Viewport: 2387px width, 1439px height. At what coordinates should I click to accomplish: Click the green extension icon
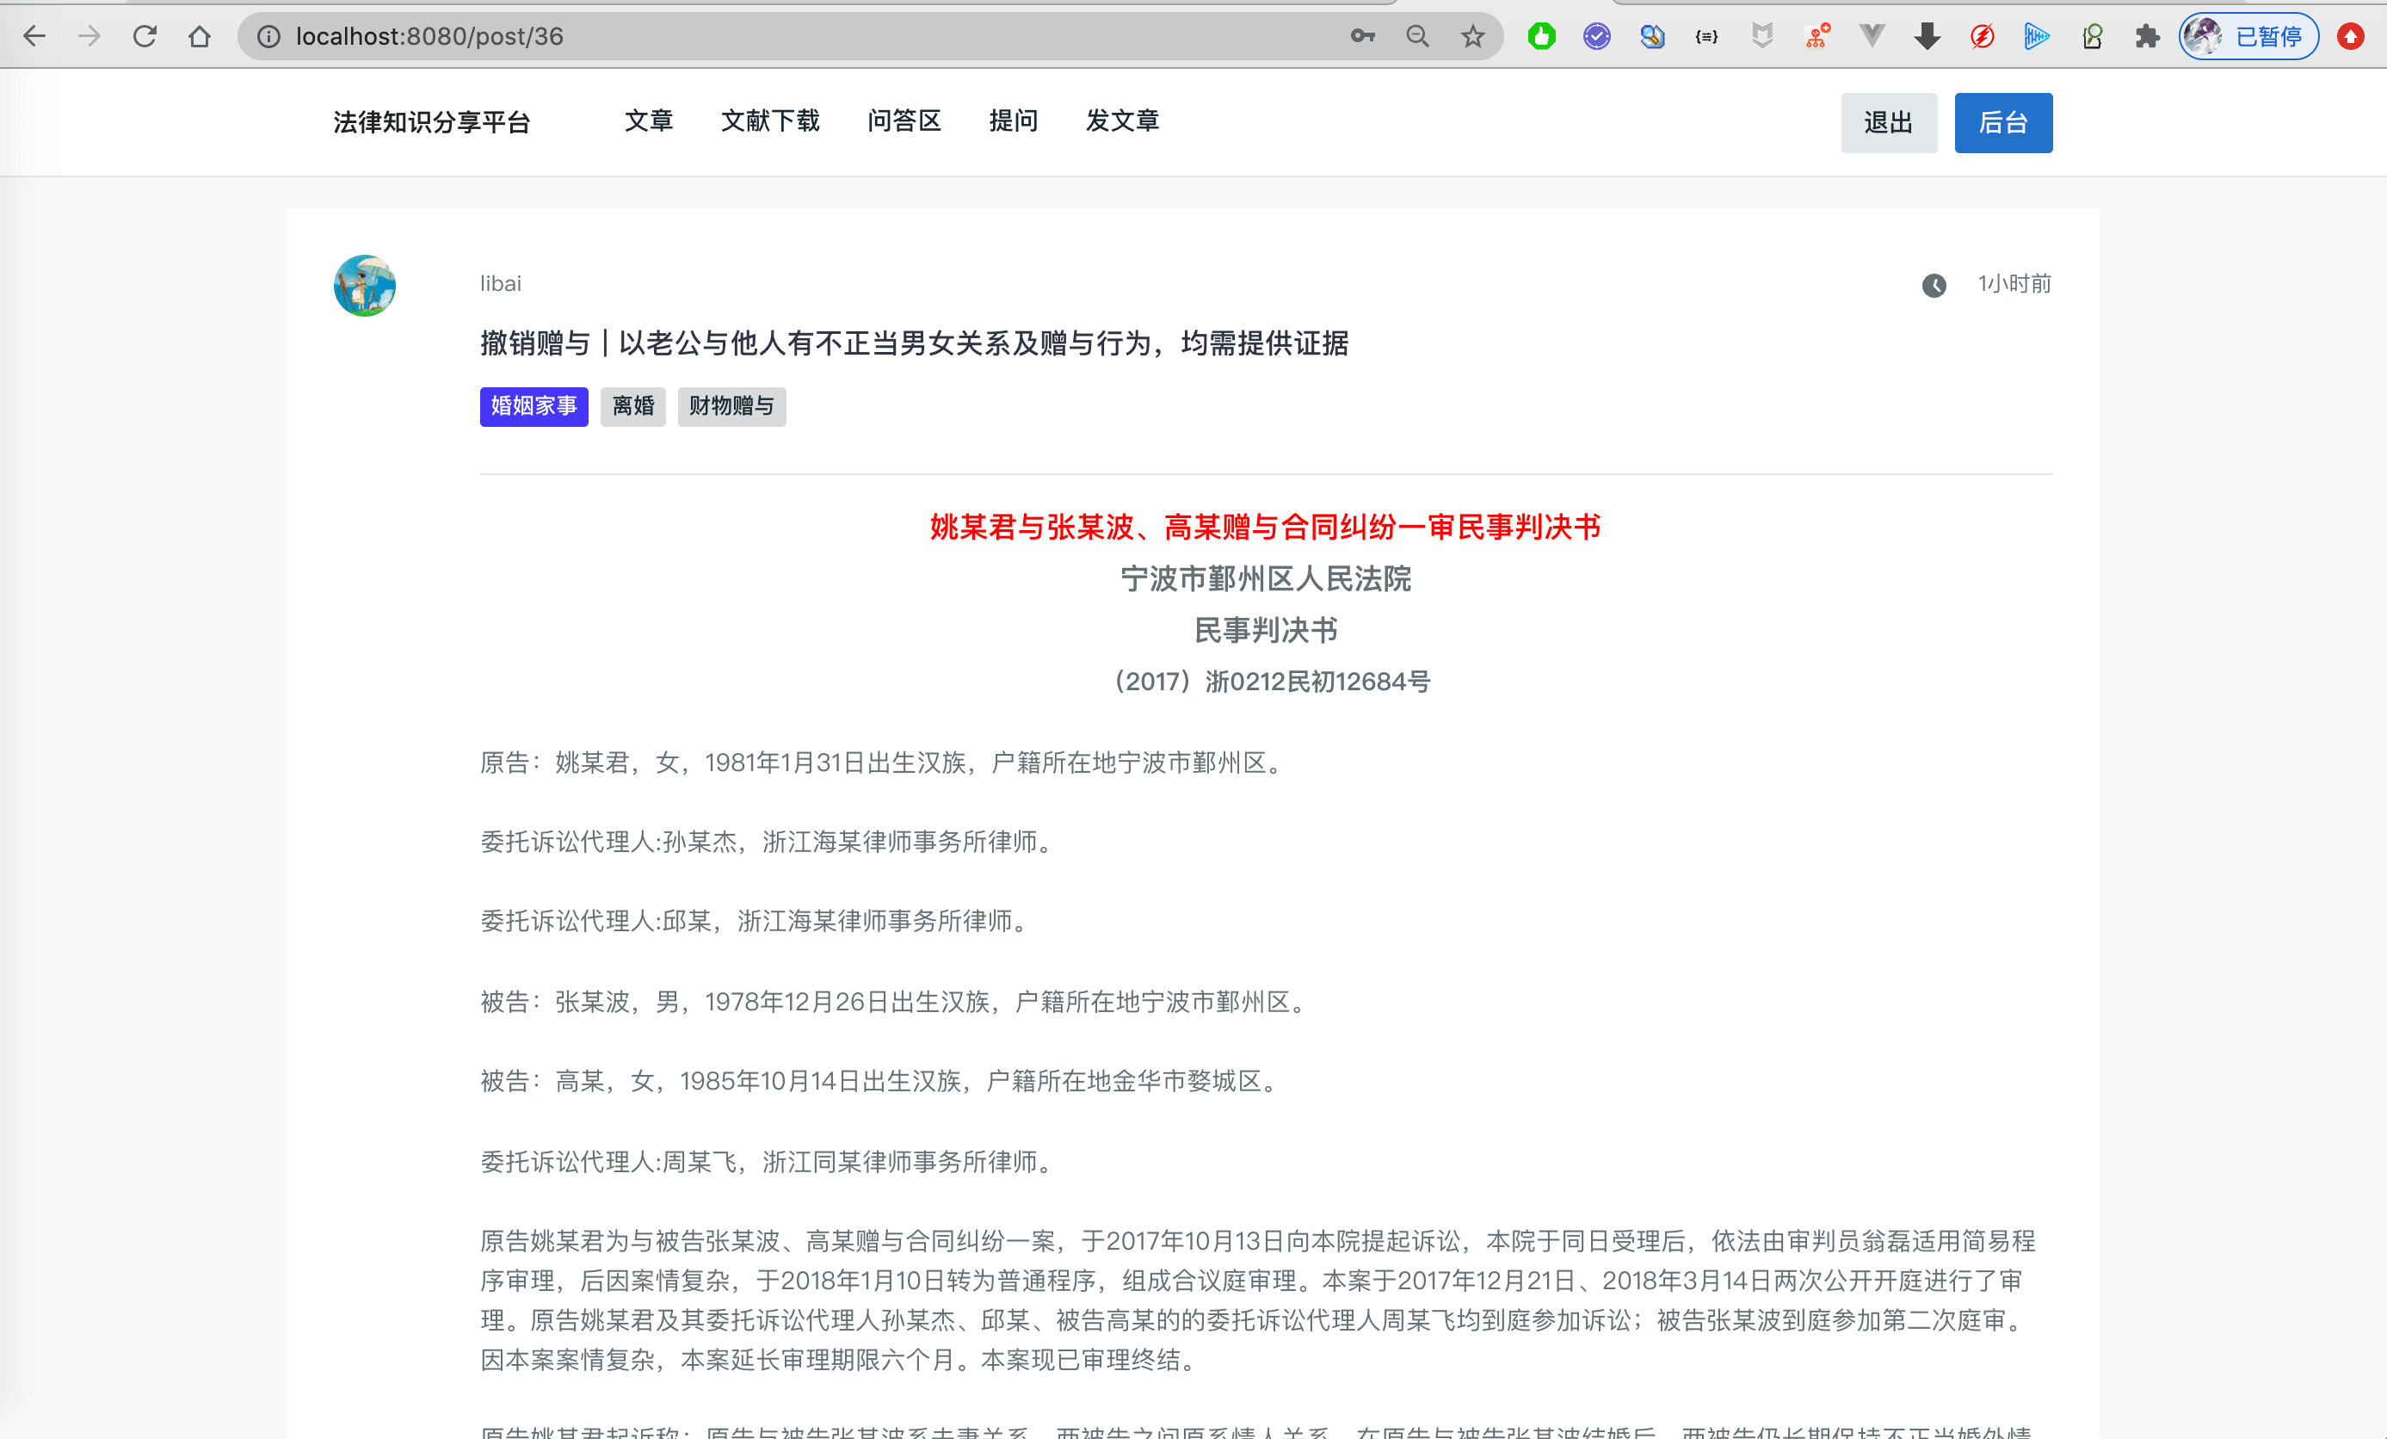click(1541, 37)
